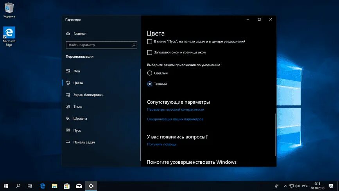Screen dimensions: 339x191
Task: Click Помогите усовершенствовать Windows heading
Action: coord(192,162)
